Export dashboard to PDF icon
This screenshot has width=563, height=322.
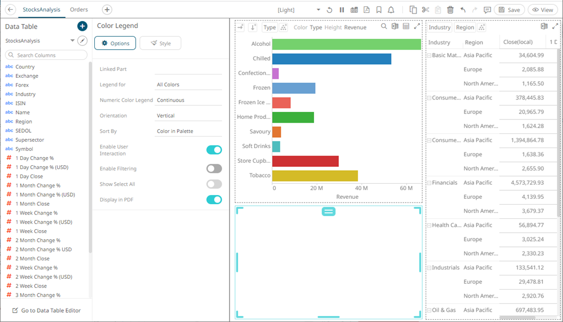(x=366, y=10)
